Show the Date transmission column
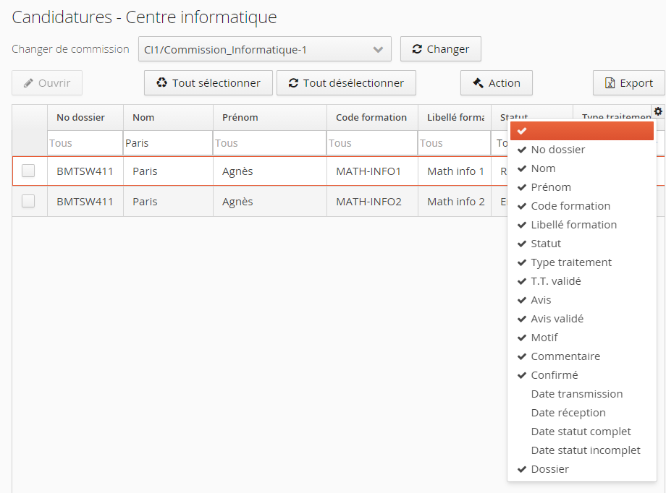 pyautogui.click(x=576, y=394)
